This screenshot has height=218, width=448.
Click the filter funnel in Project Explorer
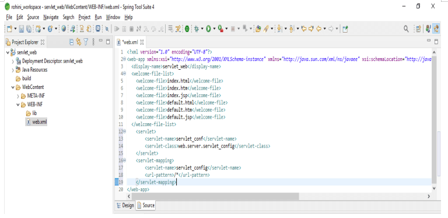86,42
